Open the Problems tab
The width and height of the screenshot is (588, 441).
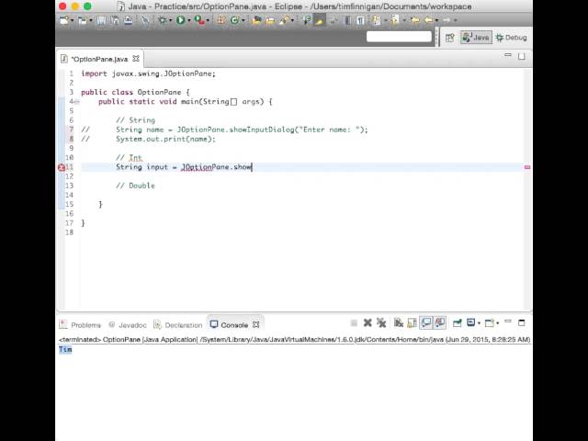pos(80,324)
